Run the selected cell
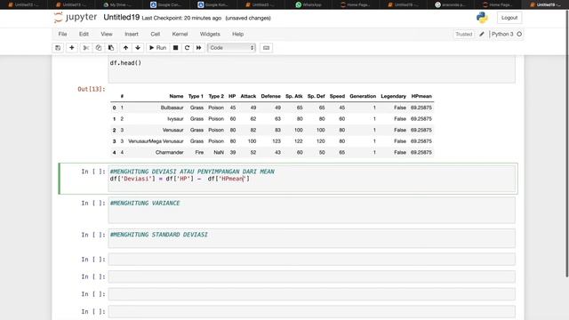 [158, 47]
